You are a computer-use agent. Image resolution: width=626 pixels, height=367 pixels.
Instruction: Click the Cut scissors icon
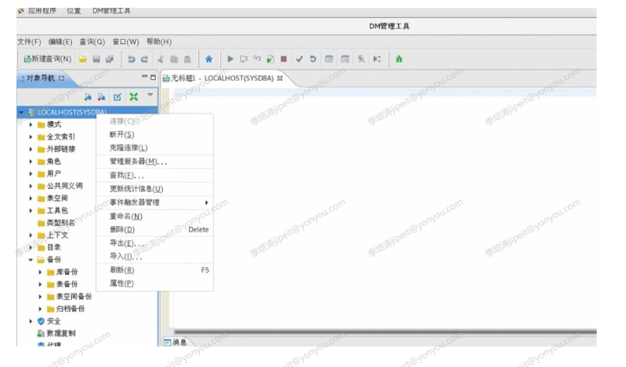coord(161,59)
